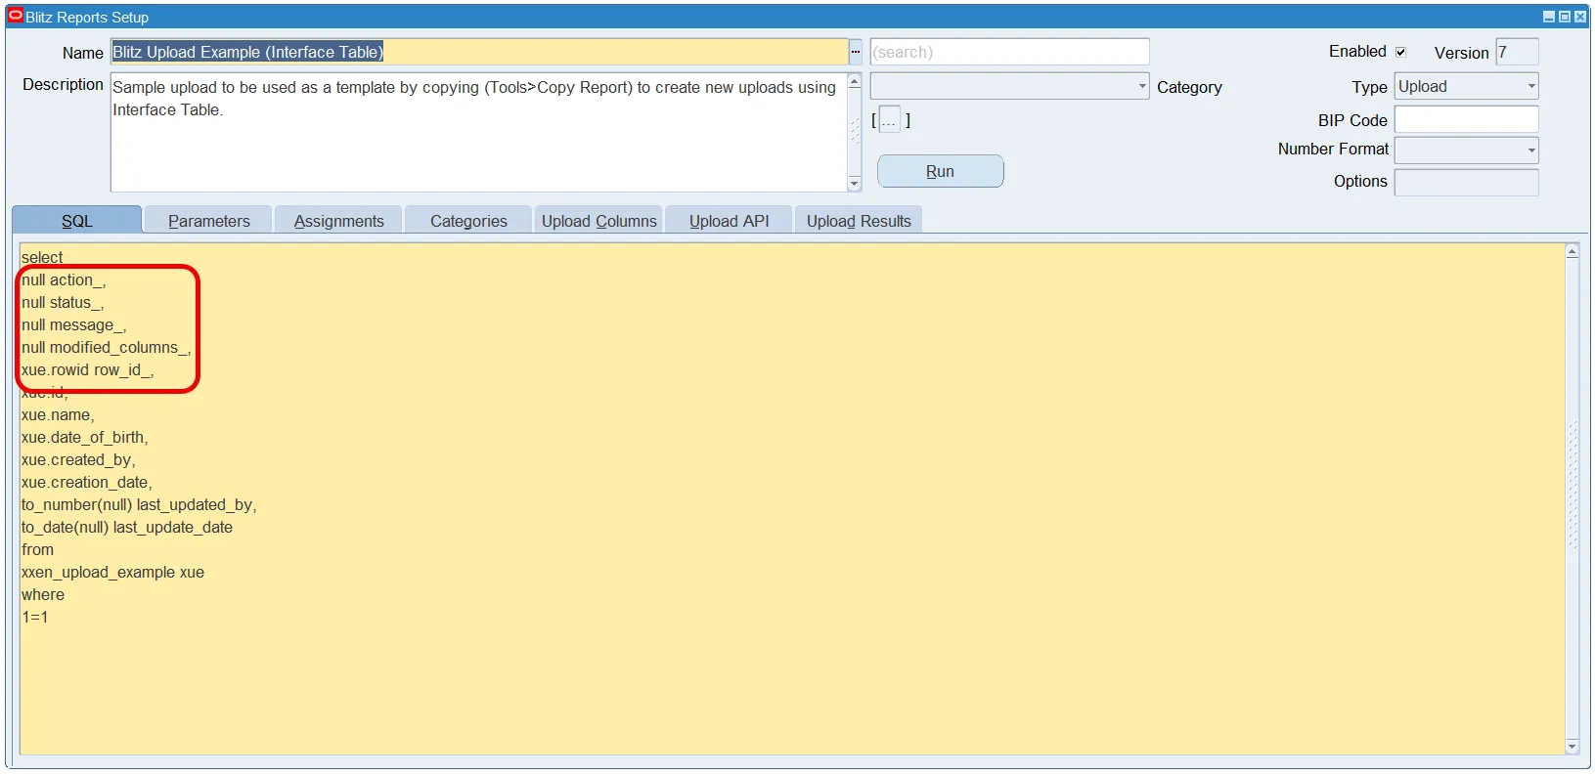Open the Upload Columns tab
The width and height of the screenshot is (1595, 774).
[x=598, y=220]
